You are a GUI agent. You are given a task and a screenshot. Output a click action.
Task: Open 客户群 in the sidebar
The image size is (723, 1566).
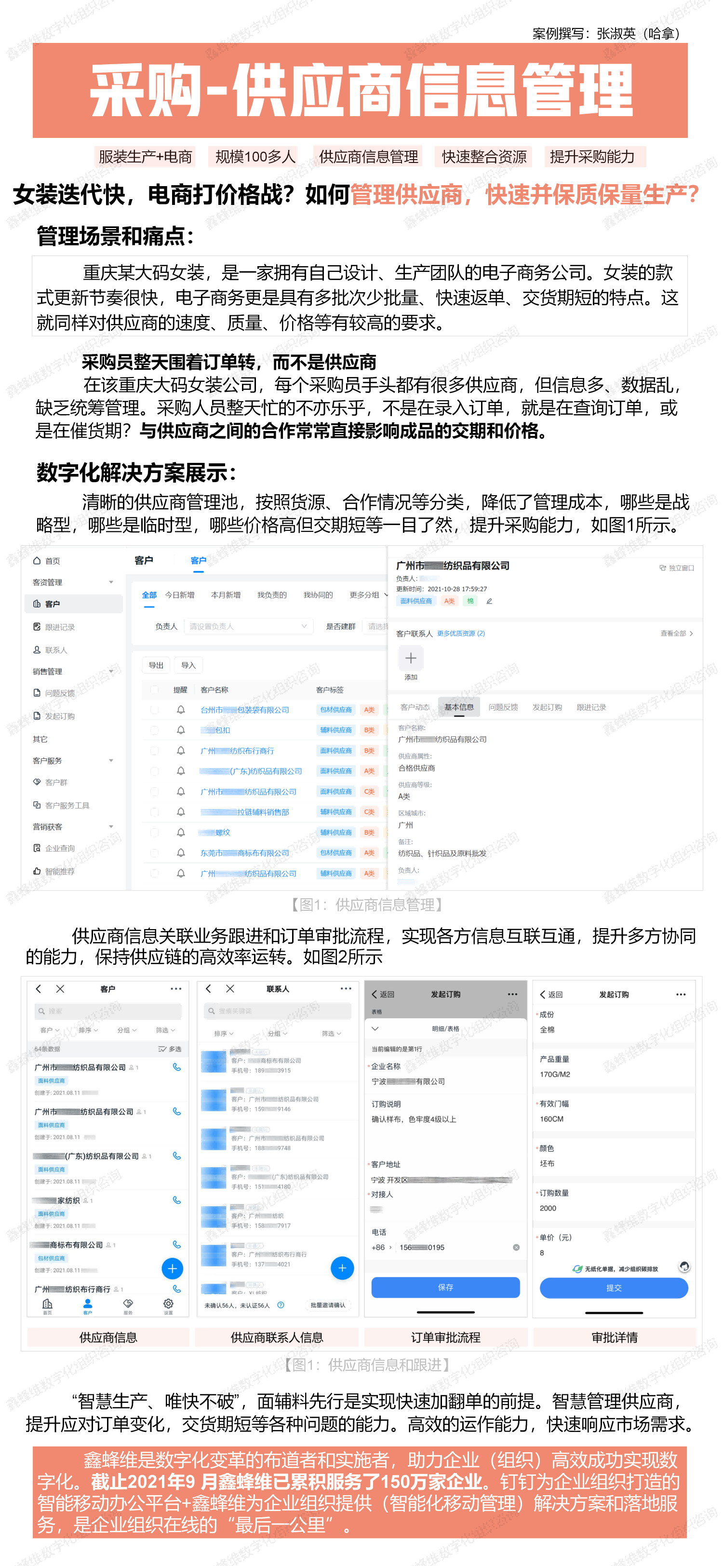(x=51, y=783)
